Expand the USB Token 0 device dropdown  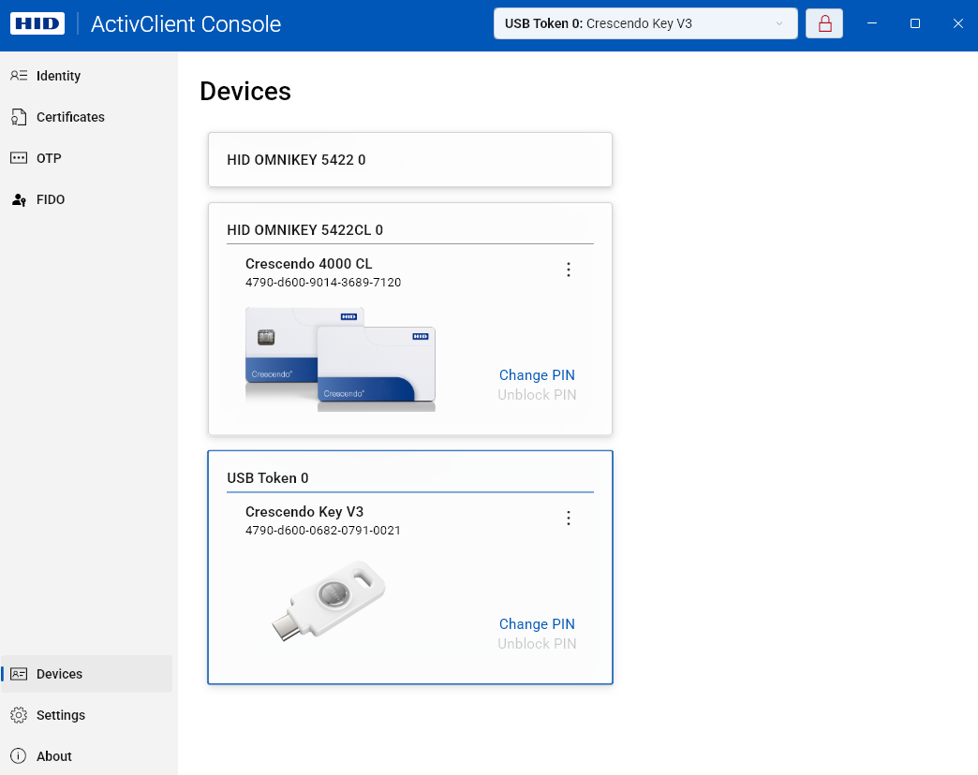645,23
